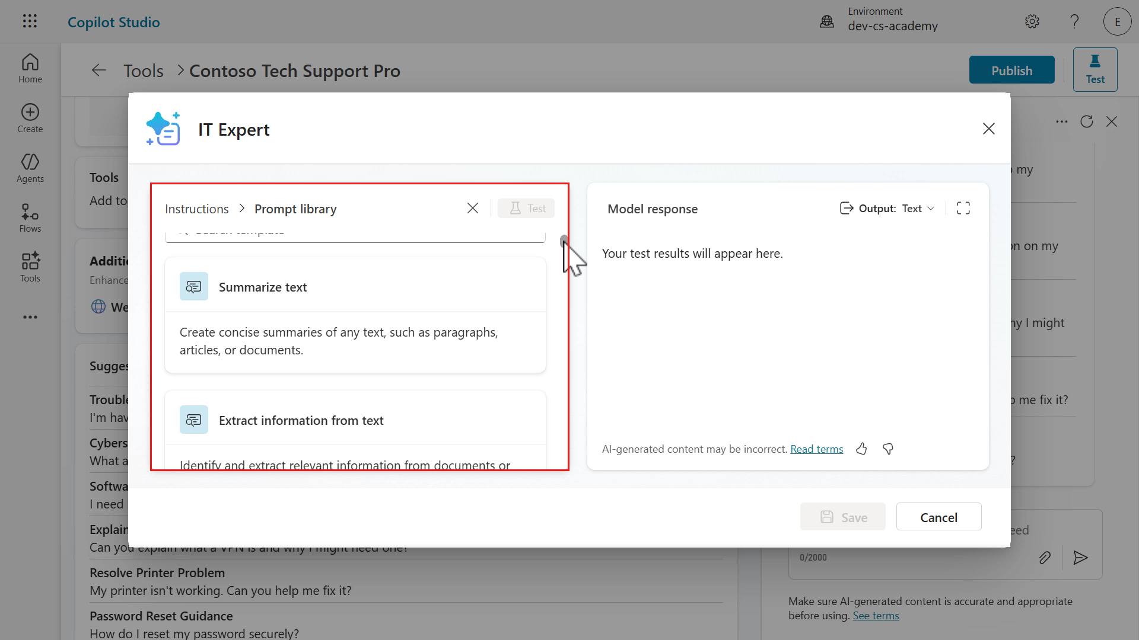Click the help question mark icon
Screen dimensions: 1139x640
pyautogui.click(x=1074, y=22)
